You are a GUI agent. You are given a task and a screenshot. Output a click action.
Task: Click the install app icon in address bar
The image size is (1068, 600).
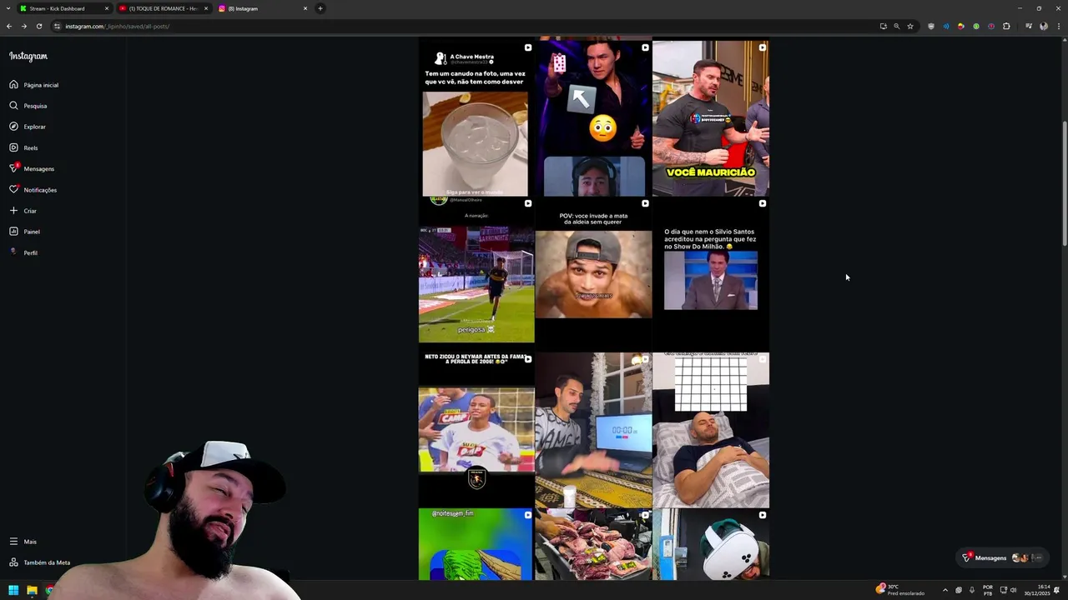(884, 26)
